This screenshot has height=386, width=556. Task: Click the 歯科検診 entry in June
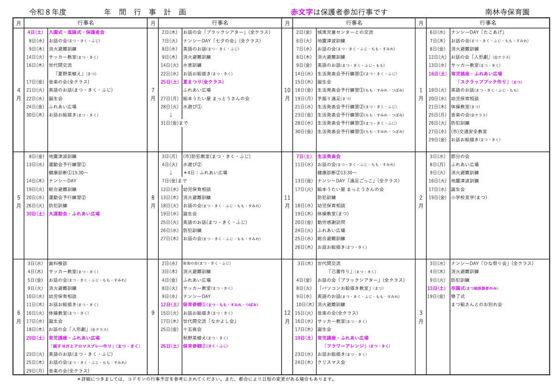coord(58,263)
